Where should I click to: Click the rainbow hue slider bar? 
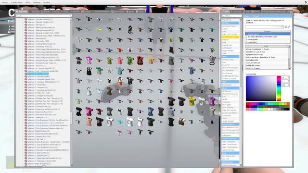(279, 88)
